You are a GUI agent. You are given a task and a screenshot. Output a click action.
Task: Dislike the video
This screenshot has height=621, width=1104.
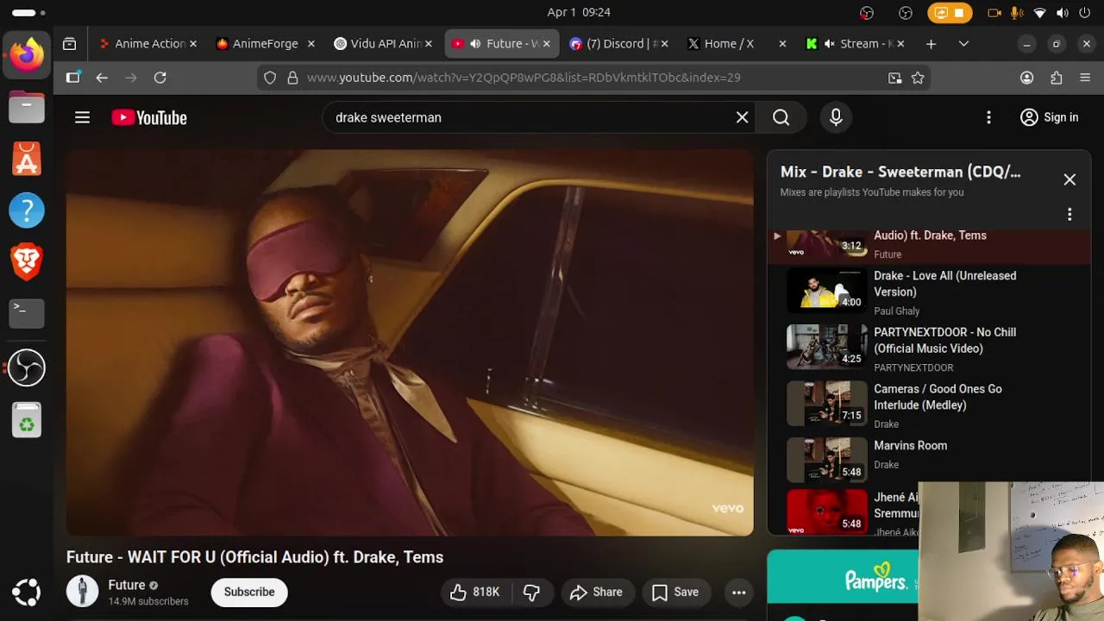click(532, 592)
